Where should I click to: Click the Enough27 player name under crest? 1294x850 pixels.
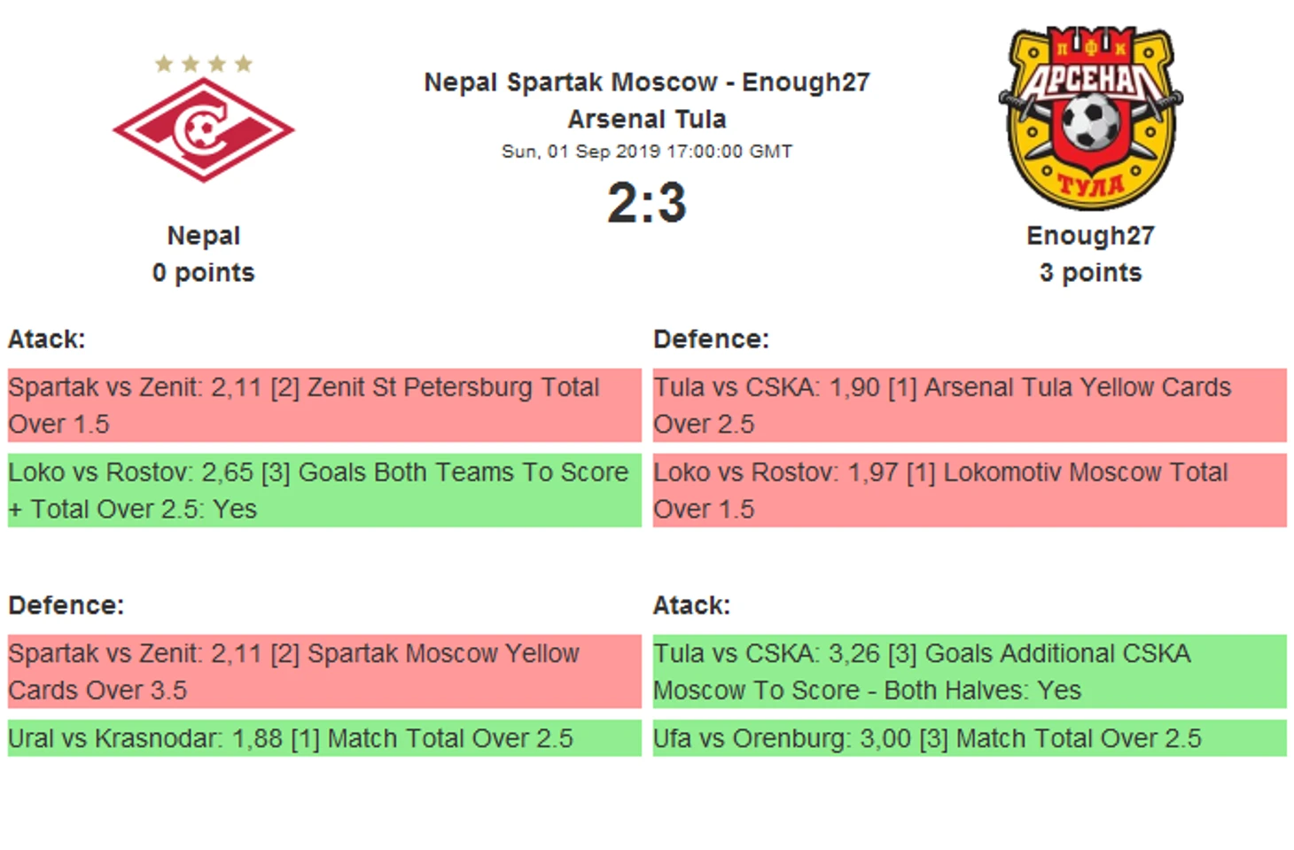click(1090, 236)
